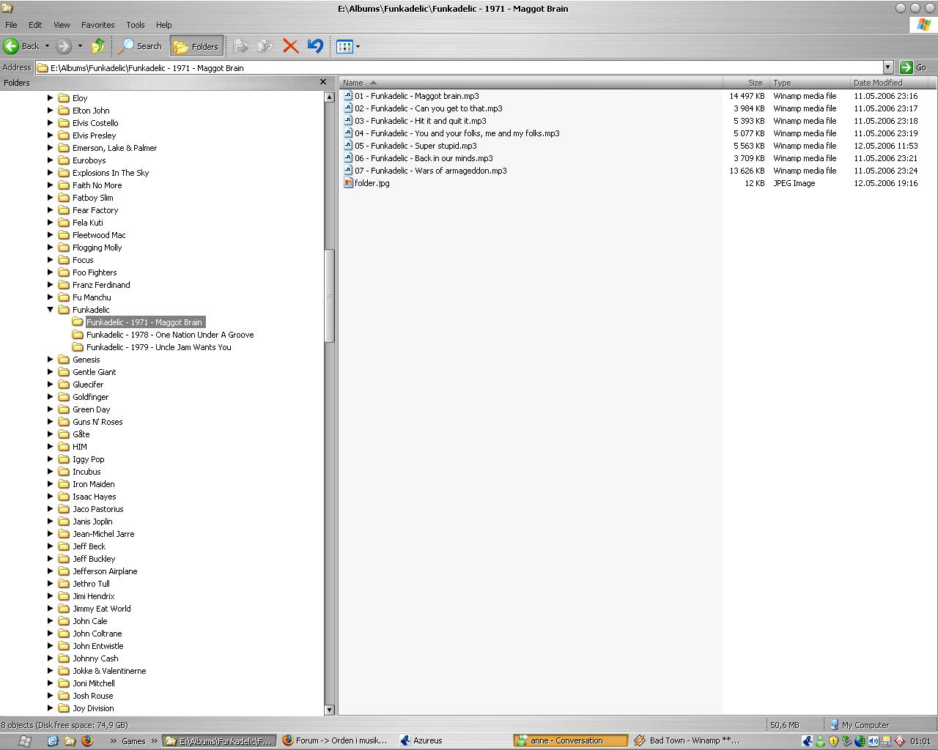Expand hidden quick launch items before Games
Viewport: 938px width, 750px height.
coord(114,740)
